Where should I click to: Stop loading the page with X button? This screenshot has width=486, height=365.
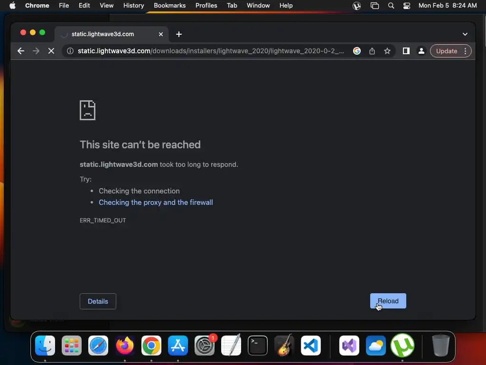[51, 51]
